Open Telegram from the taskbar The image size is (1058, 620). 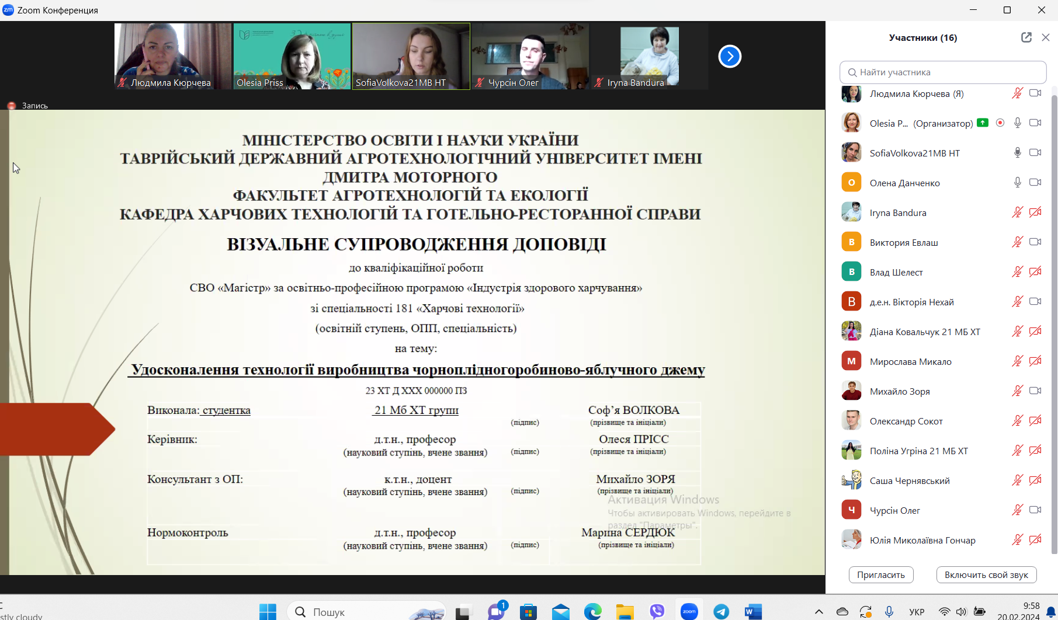pos(721,611)
